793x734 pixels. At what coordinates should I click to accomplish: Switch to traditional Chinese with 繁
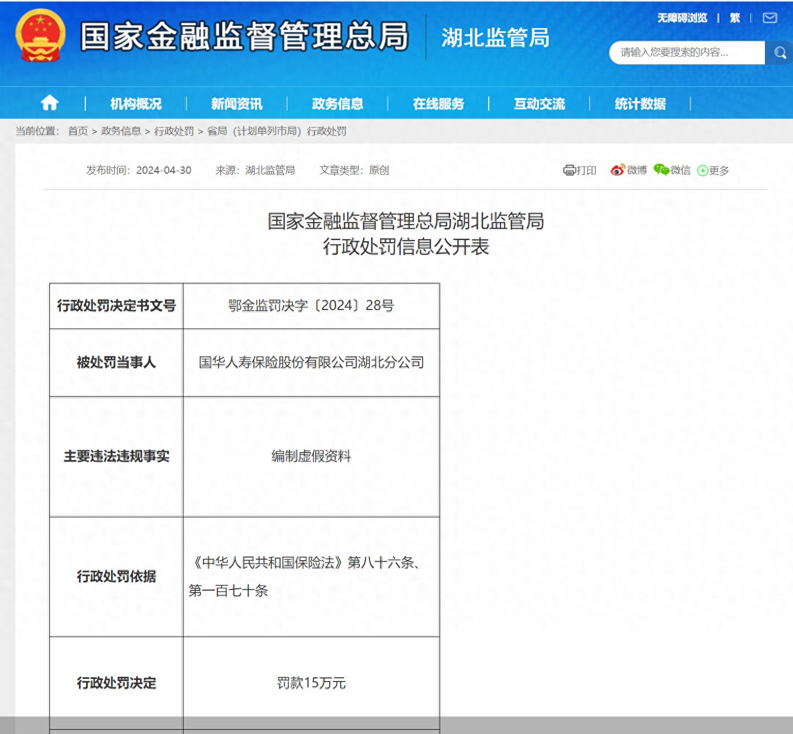coord(734,18)
